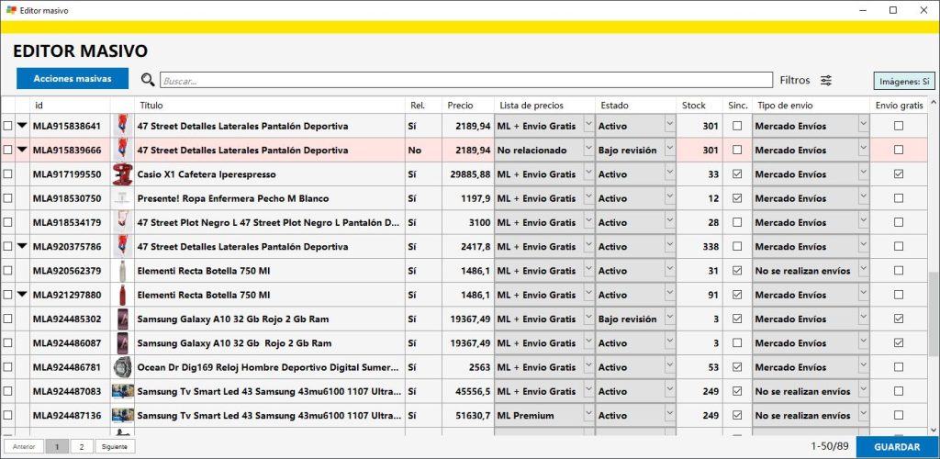Screen dimensions: 940x459
Task: Click the search magnifier icon
Action: (x=148, y=80)
